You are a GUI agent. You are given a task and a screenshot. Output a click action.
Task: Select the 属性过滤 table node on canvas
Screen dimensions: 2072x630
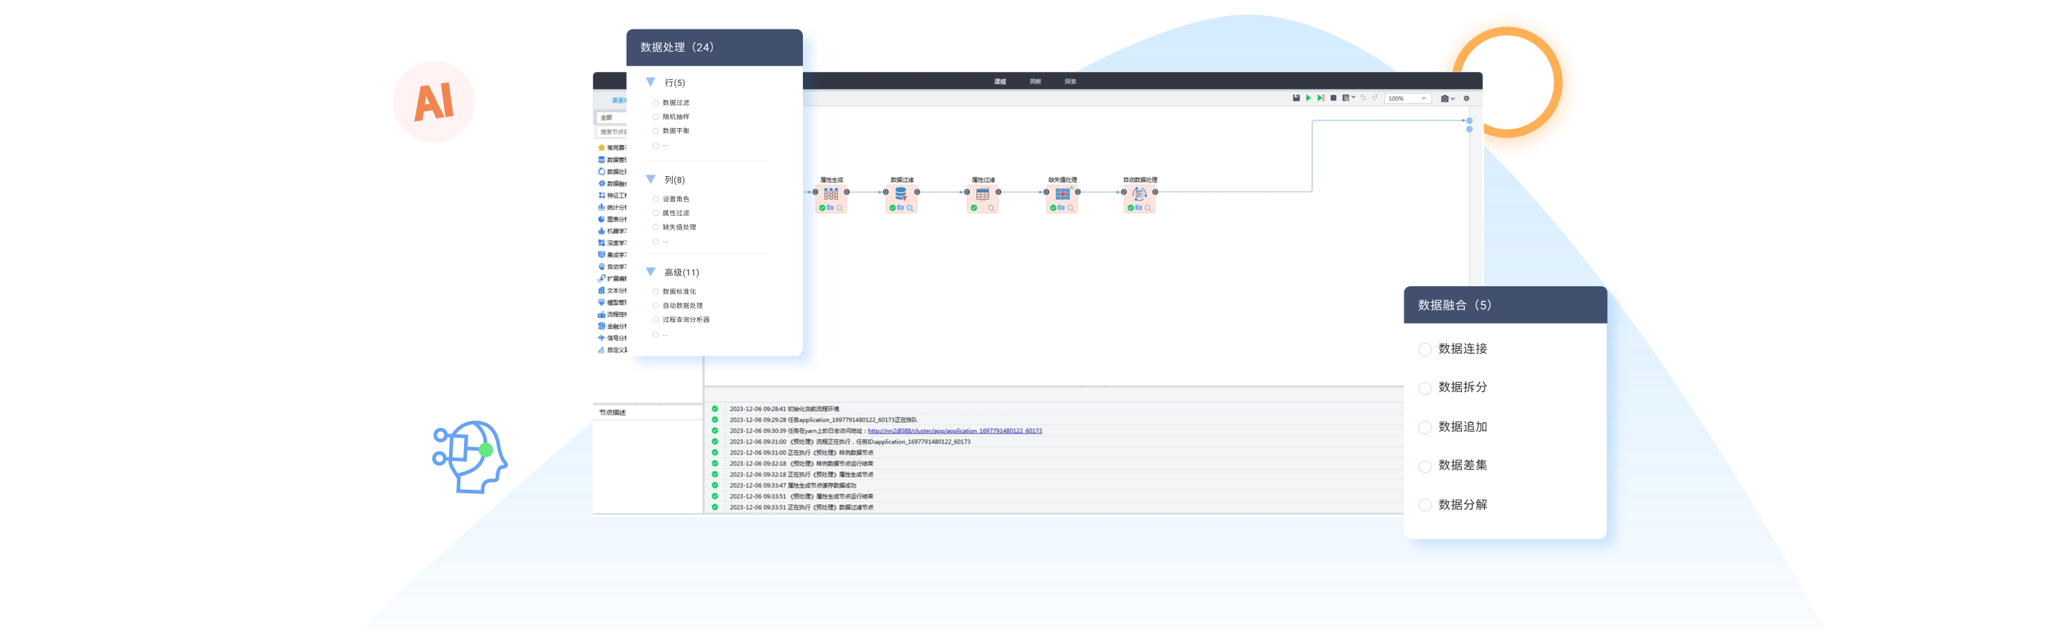click(x=982, y=193)
